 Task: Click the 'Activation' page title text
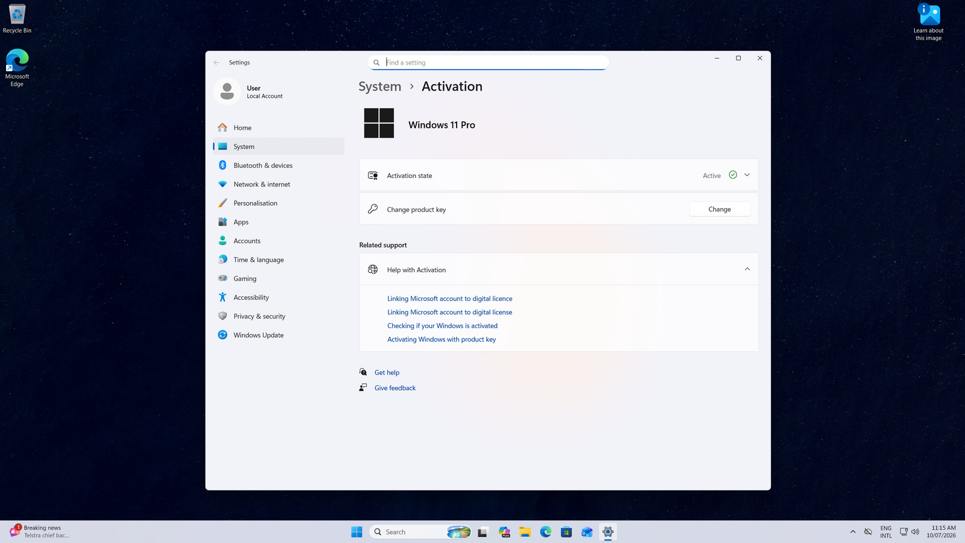(x=452, y=86)
